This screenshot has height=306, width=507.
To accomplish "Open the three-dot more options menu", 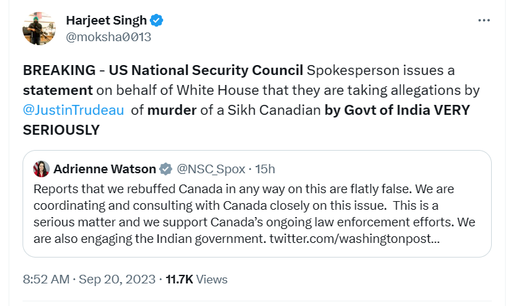I will click(484, 21).
